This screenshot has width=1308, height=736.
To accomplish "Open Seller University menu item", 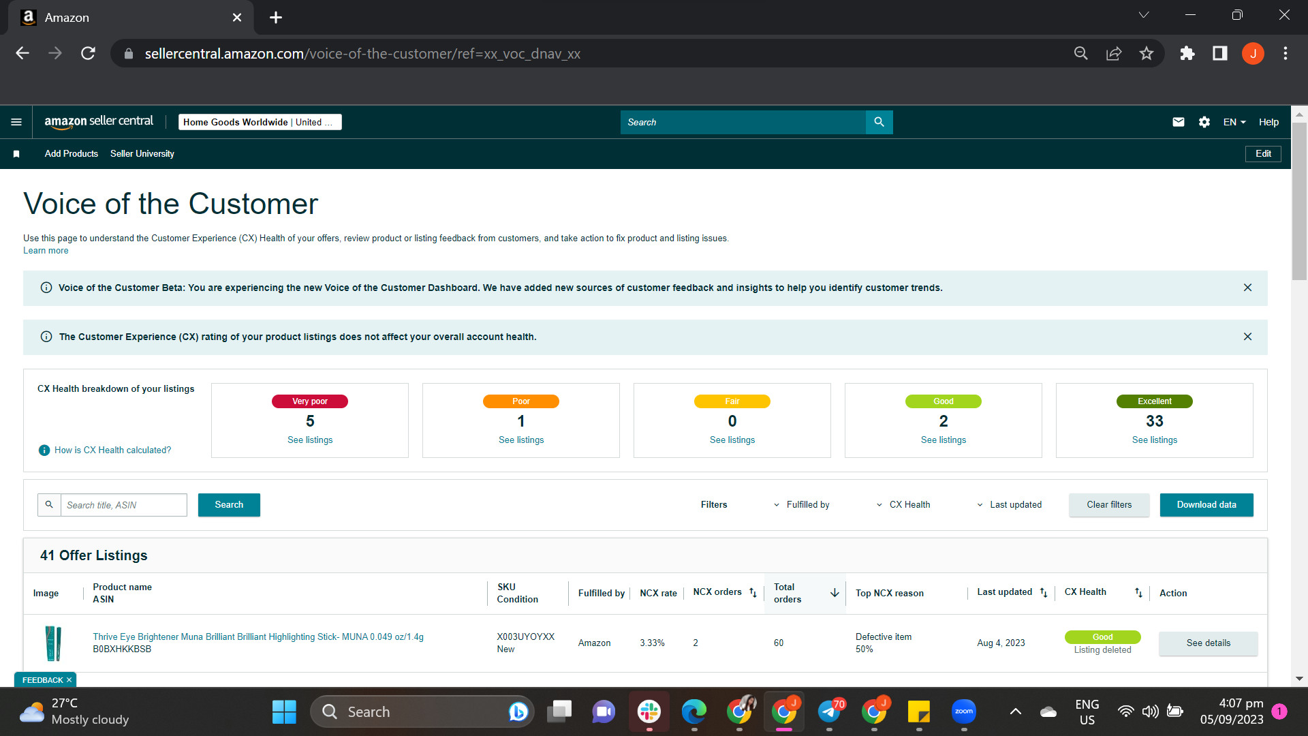I will click(142, 154).
